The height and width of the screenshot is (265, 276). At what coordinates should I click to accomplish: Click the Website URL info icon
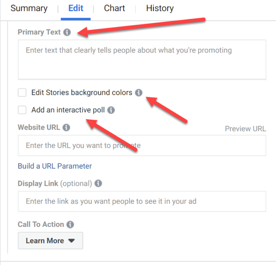[66, 127]
